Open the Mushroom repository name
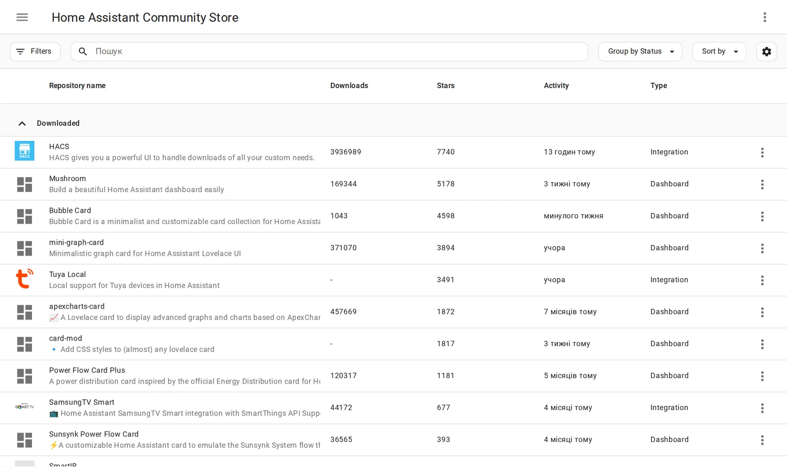Viewport: 787px width, 467px height. point(67,178)
